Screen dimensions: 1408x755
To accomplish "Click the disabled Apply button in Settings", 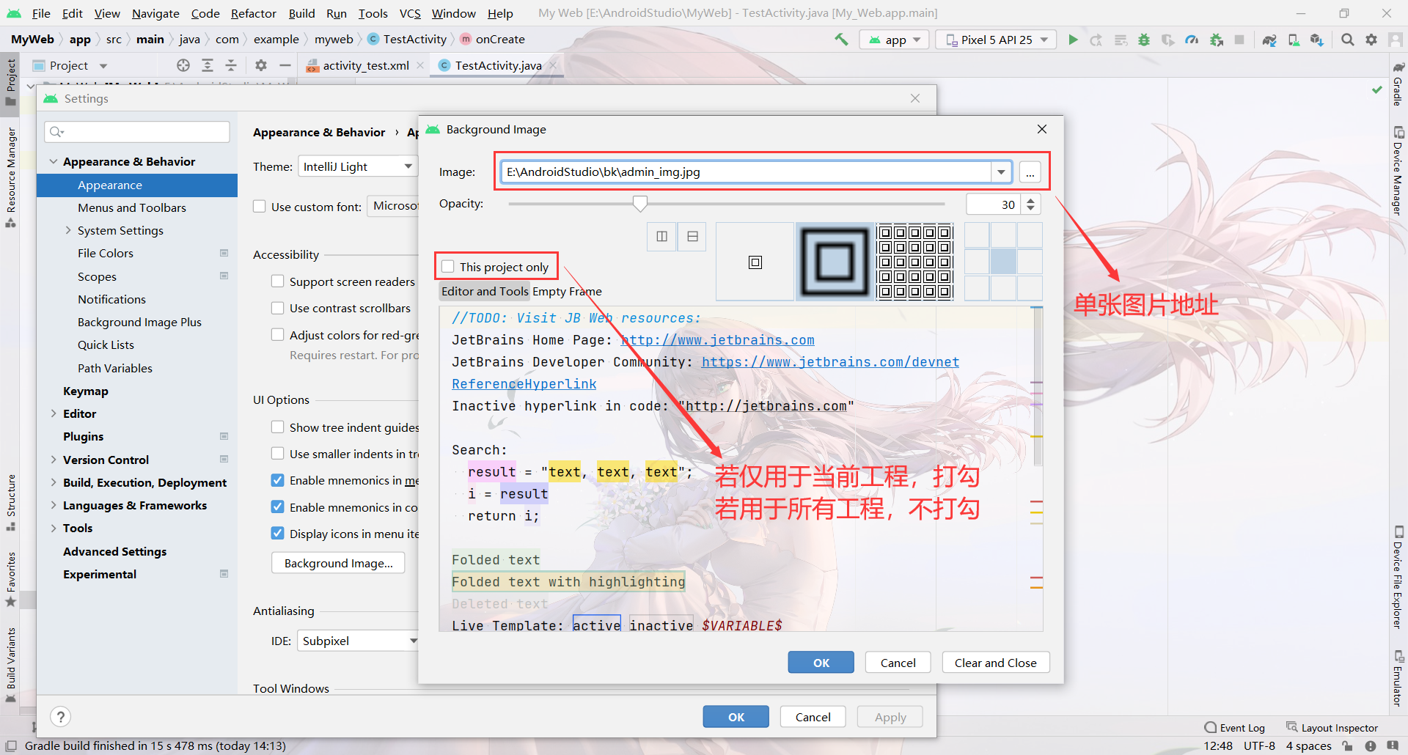I will click(x=890, y=717).
